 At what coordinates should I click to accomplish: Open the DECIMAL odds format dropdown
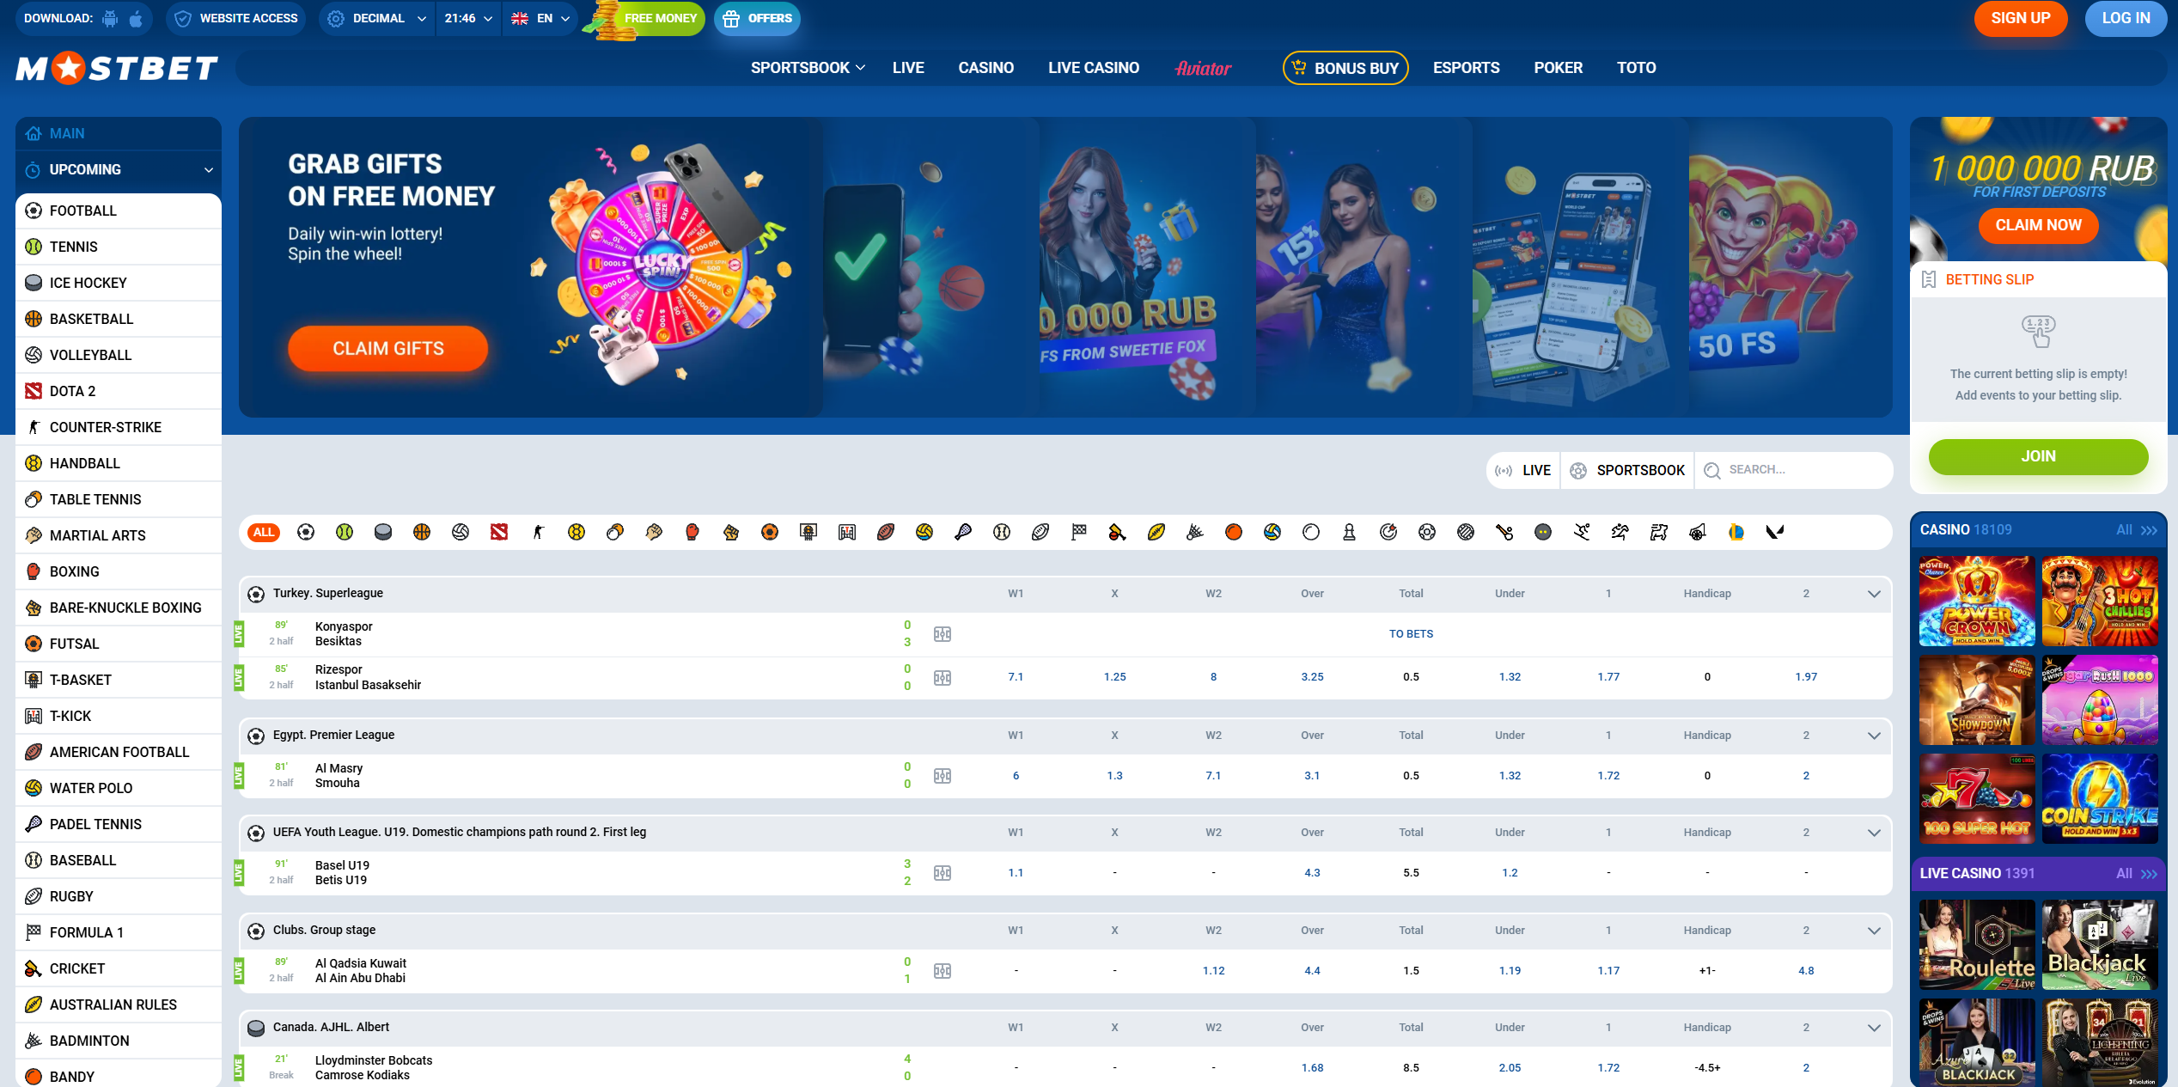point(378,18)
